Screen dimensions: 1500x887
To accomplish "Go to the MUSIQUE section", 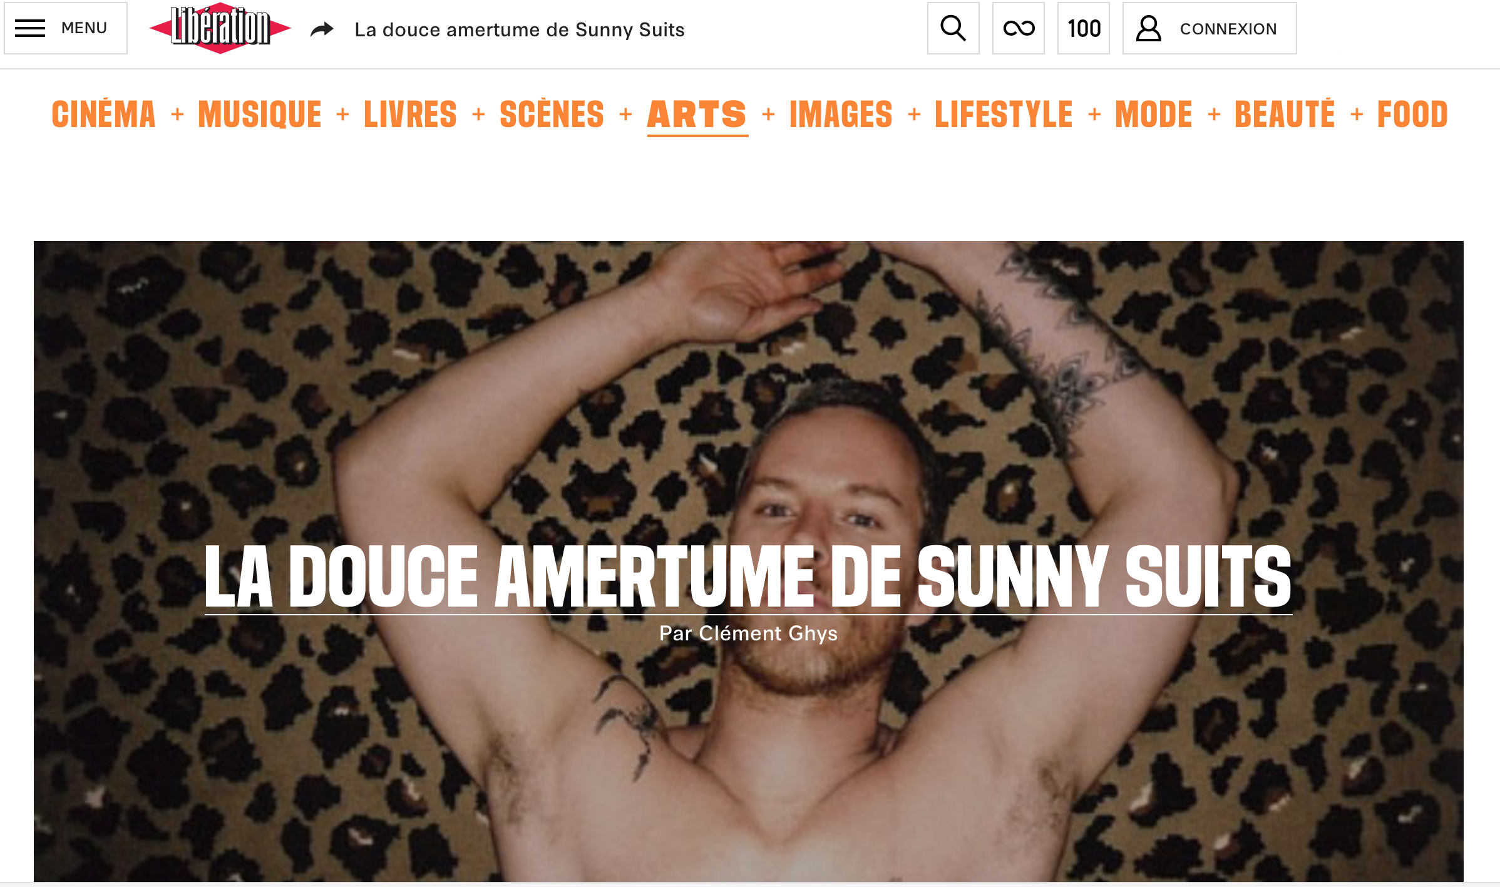I will pyautogui.click(x=260, y=115).
